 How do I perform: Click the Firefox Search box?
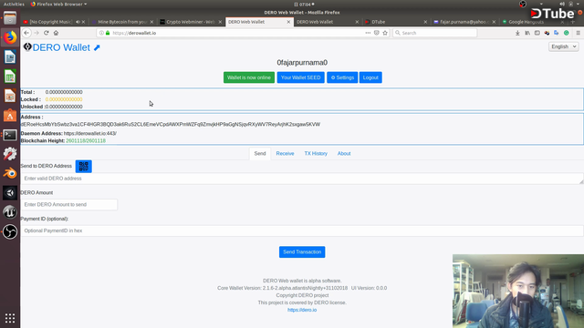click(x=435, y=33)
